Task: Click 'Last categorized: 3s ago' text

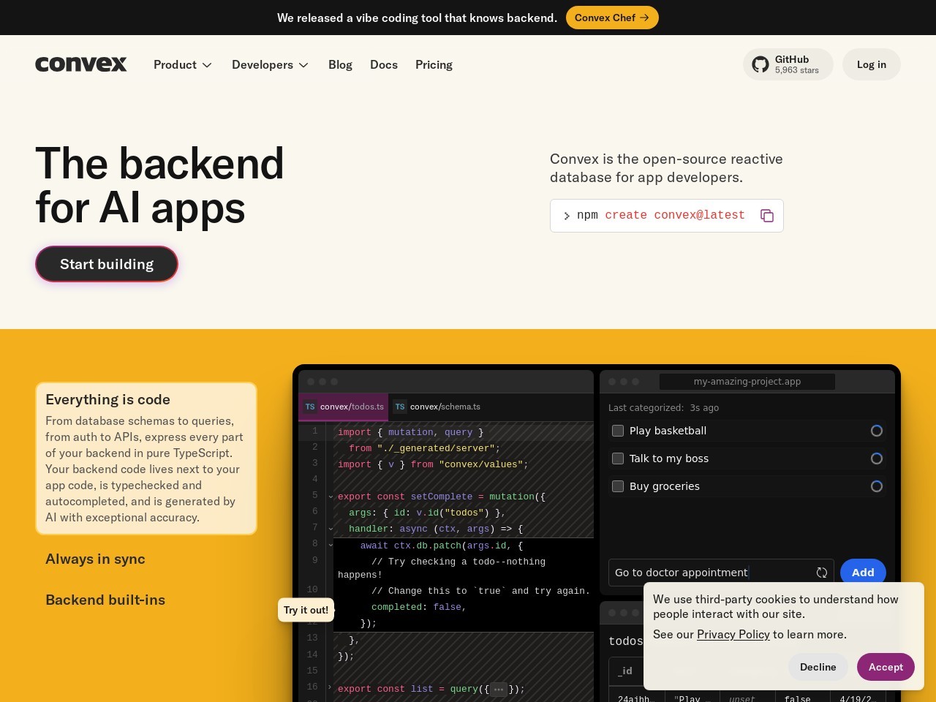Action: 663,408
